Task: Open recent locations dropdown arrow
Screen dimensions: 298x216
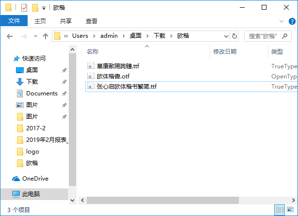Action: tap(35, 36)
